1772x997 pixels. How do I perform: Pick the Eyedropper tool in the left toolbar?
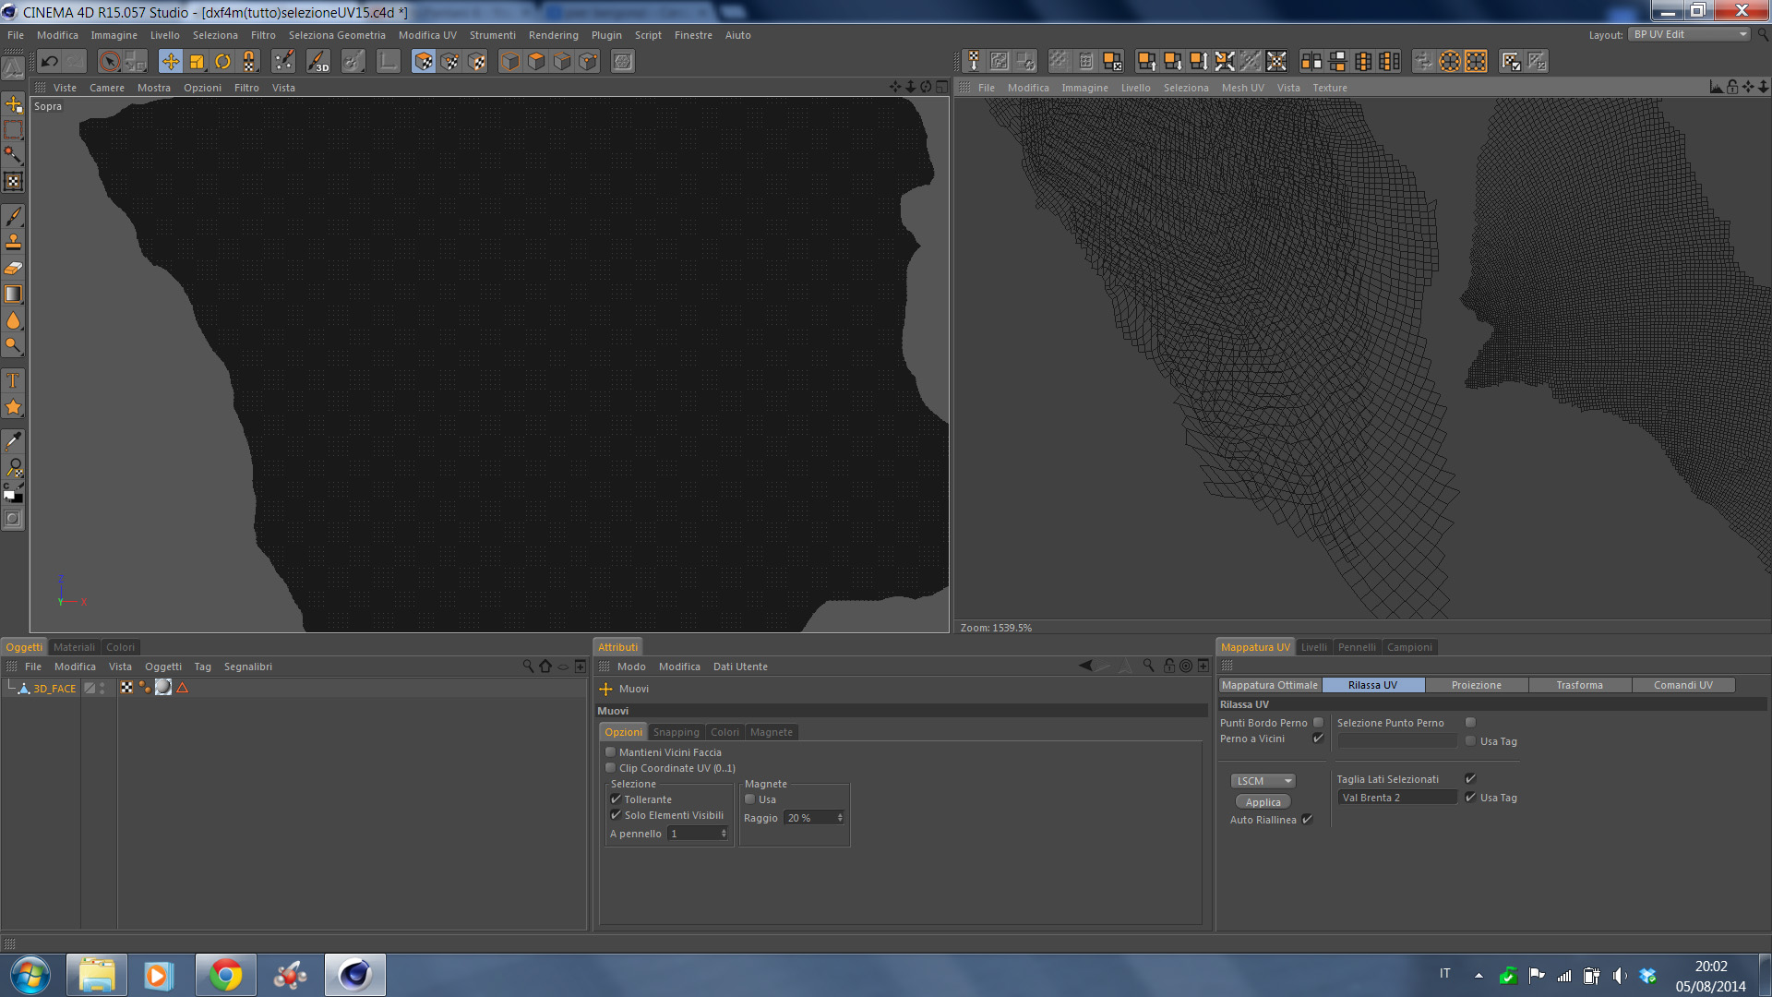pyautogui.click(x=13, y=440)
